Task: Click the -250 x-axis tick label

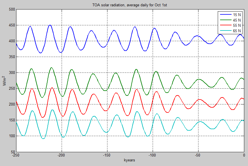Action: [x=16, y=155]
